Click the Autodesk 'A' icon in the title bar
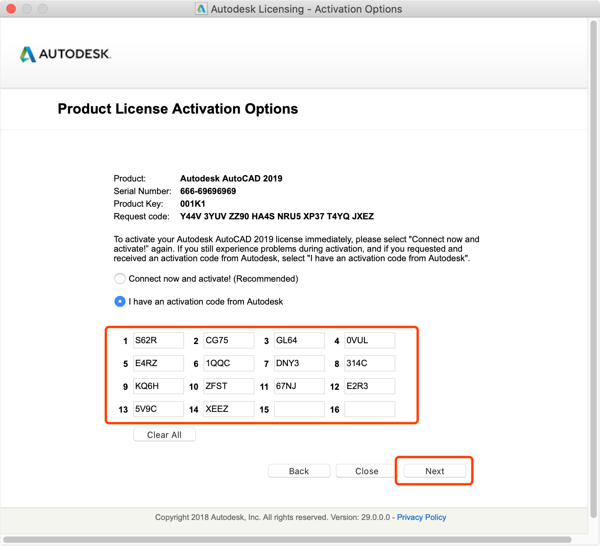600x546 pixels. (x=201, y=9)
